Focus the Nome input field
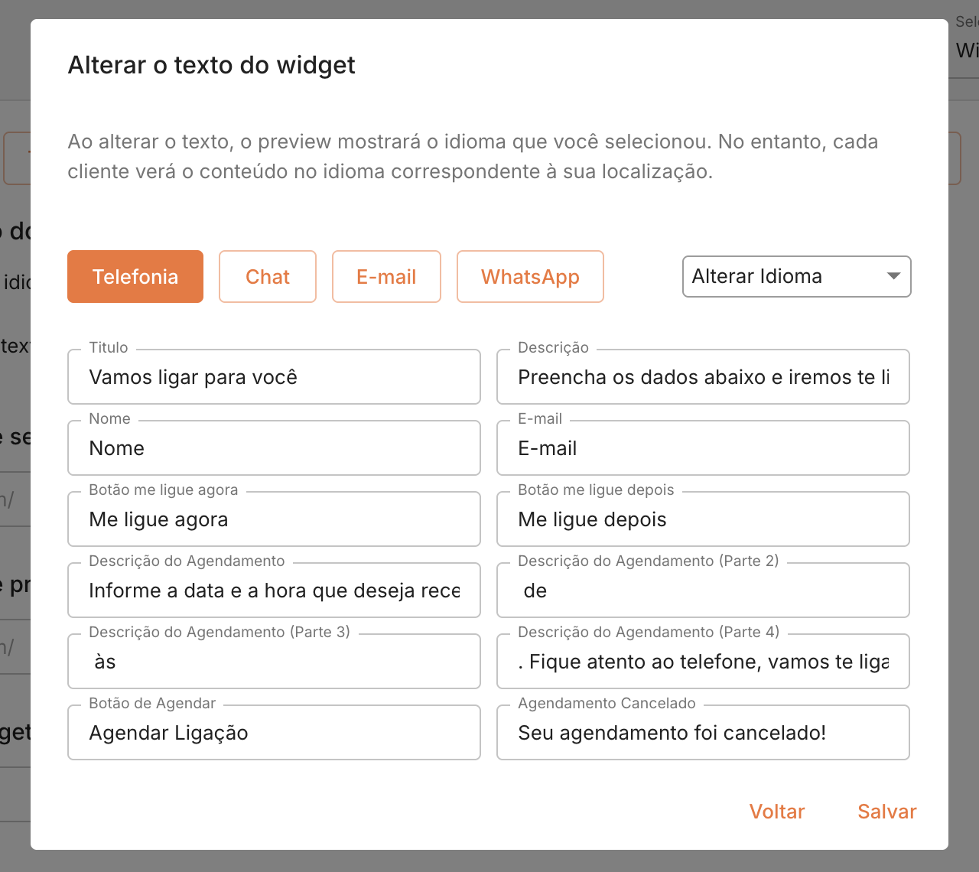979x872 pixels. click(274, 448)
